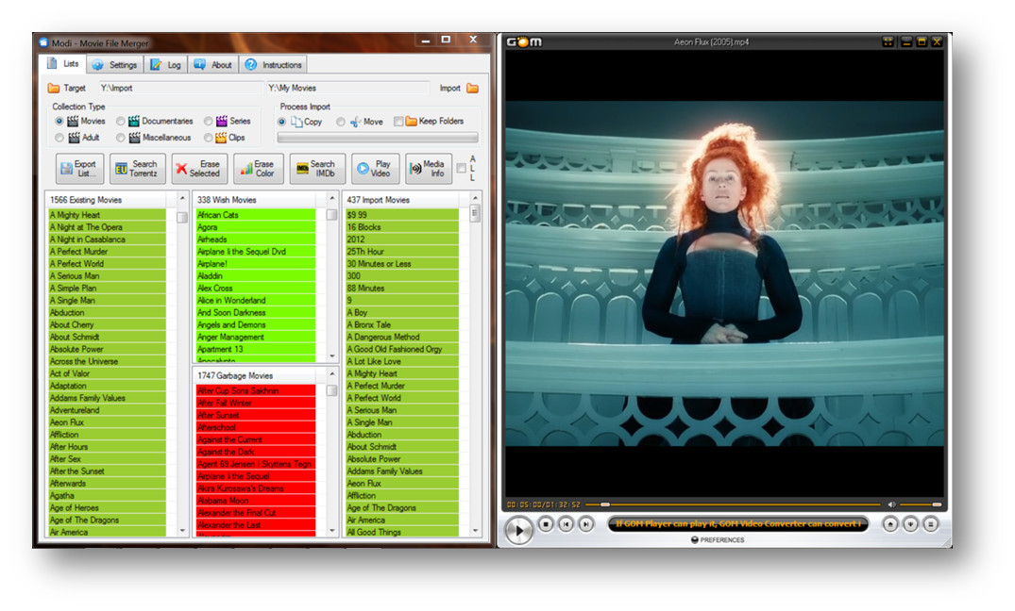
Task: Click the Y:\Import target path field
Action: pyautogui.click(x=180, y=88)
